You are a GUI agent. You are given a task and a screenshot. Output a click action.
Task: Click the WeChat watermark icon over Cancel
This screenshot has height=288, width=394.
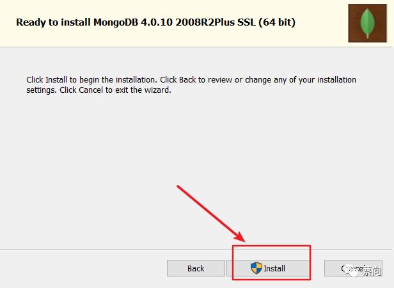353,271
